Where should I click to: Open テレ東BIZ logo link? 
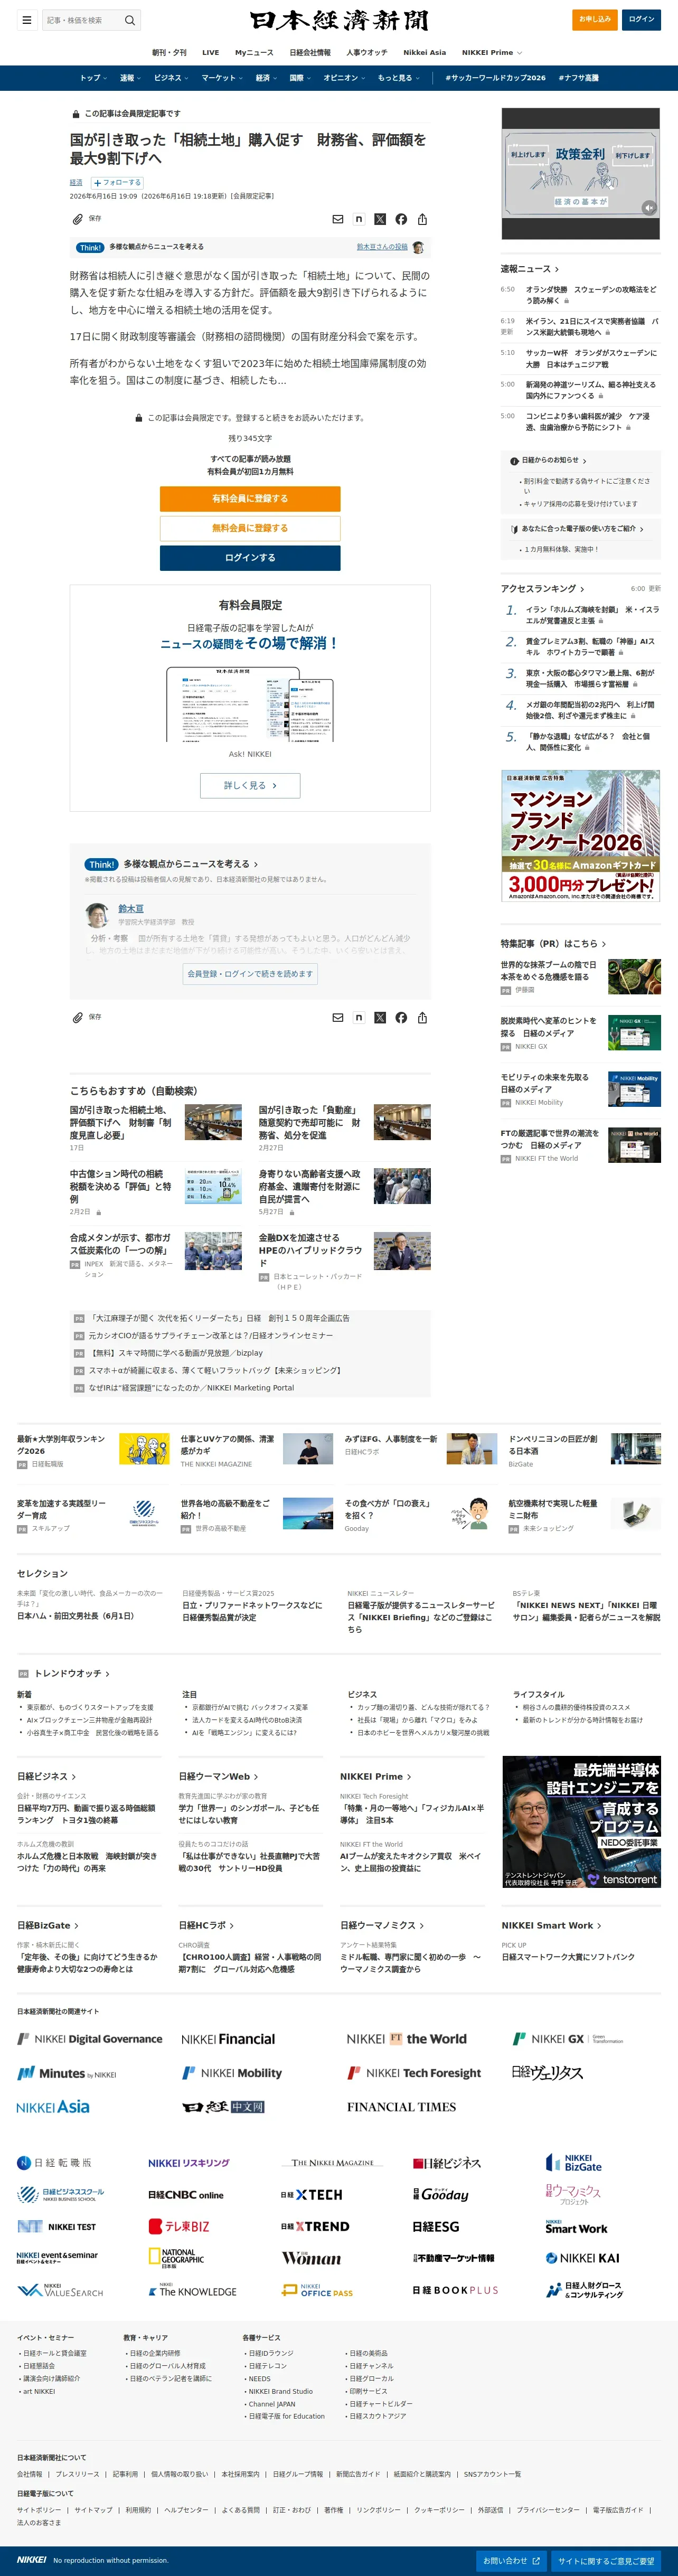coord(179,2227)
